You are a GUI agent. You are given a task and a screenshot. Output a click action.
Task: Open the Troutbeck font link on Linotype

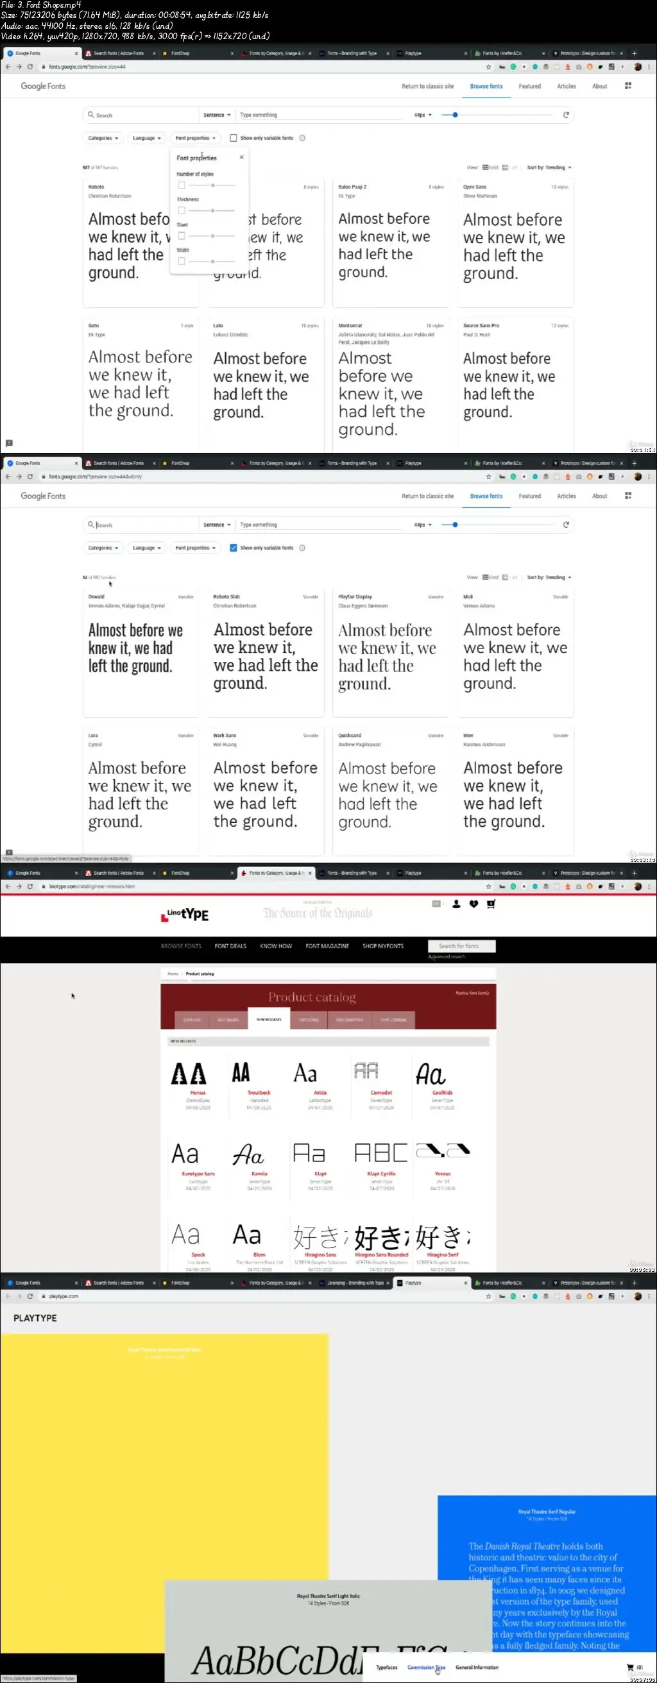[x=259, y=1092]
